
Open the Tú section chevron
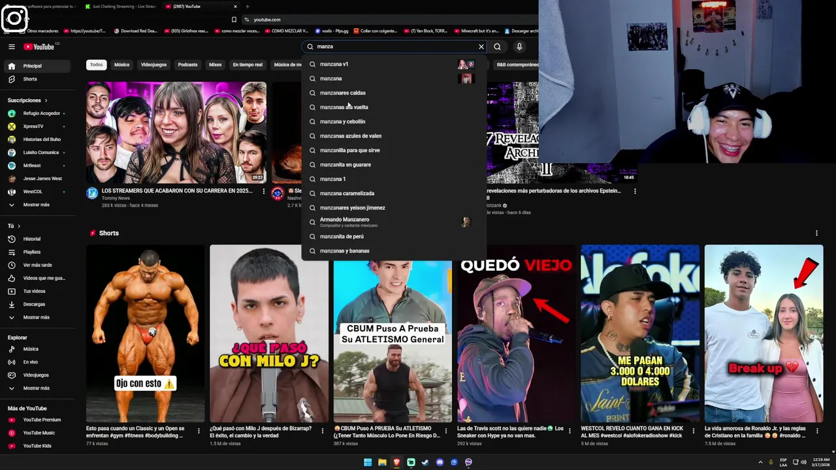tap(19, 226)
